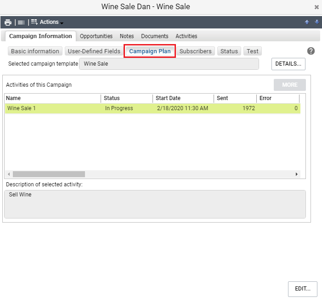Select the Status sub-tab

tap(229, 51)
